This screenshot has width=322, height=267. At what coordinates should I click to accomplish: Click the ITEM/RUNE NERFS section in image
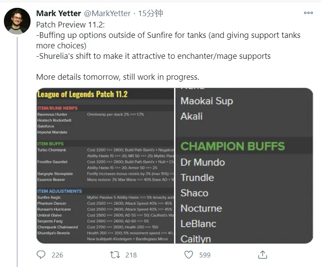point(57,108)
